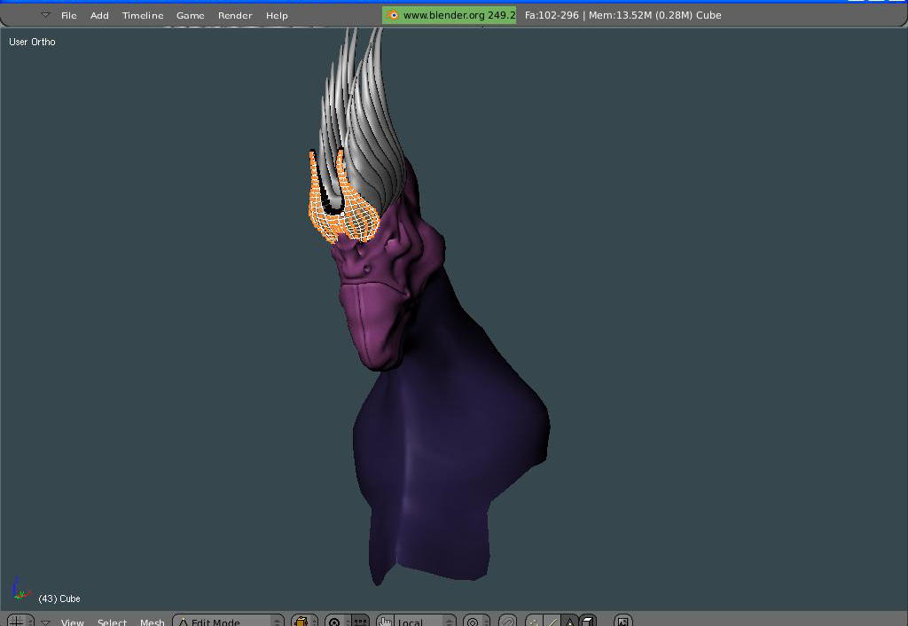Click the proportional edit circle icon
Image resolution: width=908 pixels, height=626 pixels.
(473, 622)
